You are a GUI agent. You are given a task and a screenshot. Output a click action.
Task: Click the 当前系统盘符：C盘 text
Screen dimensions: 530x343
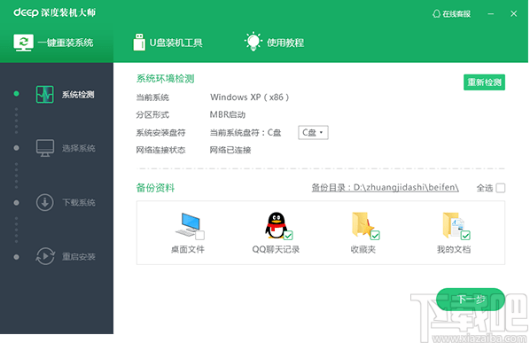(x=246, y=132)
